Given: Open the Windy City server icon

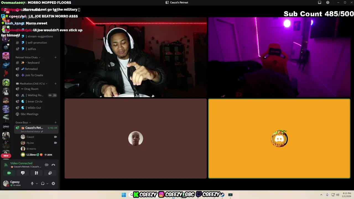Looking at the screenshot, I should [6, 100].
